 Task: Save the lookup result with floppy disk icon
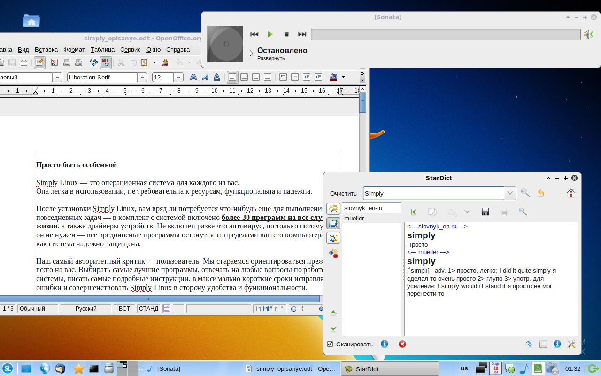tap(485, 211)
